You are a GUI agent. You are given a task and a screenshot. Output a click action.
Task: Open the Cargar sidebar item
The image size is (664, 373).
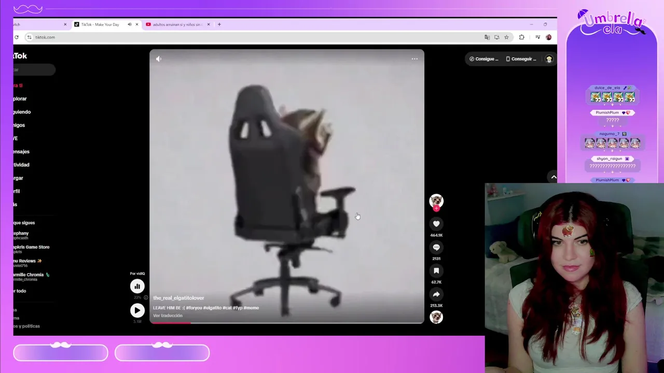(x=18, y=178)
